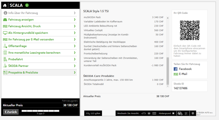Click Elektrische Betätigung der Heckklappe row
Screen dimensions: 219x120
click(x=124, y=42)
